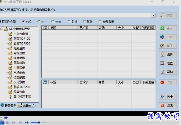This screenshot has height=125, width=181.
Task: Open 民歌精选 in the tree
Action: (19, 63)
